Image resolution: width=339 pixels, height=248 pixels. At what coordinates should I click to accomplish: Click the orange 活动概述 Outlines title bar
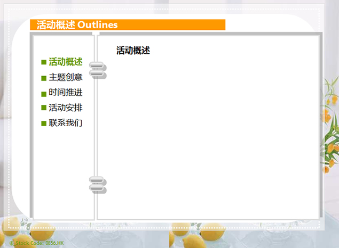[x=128, y=25]
